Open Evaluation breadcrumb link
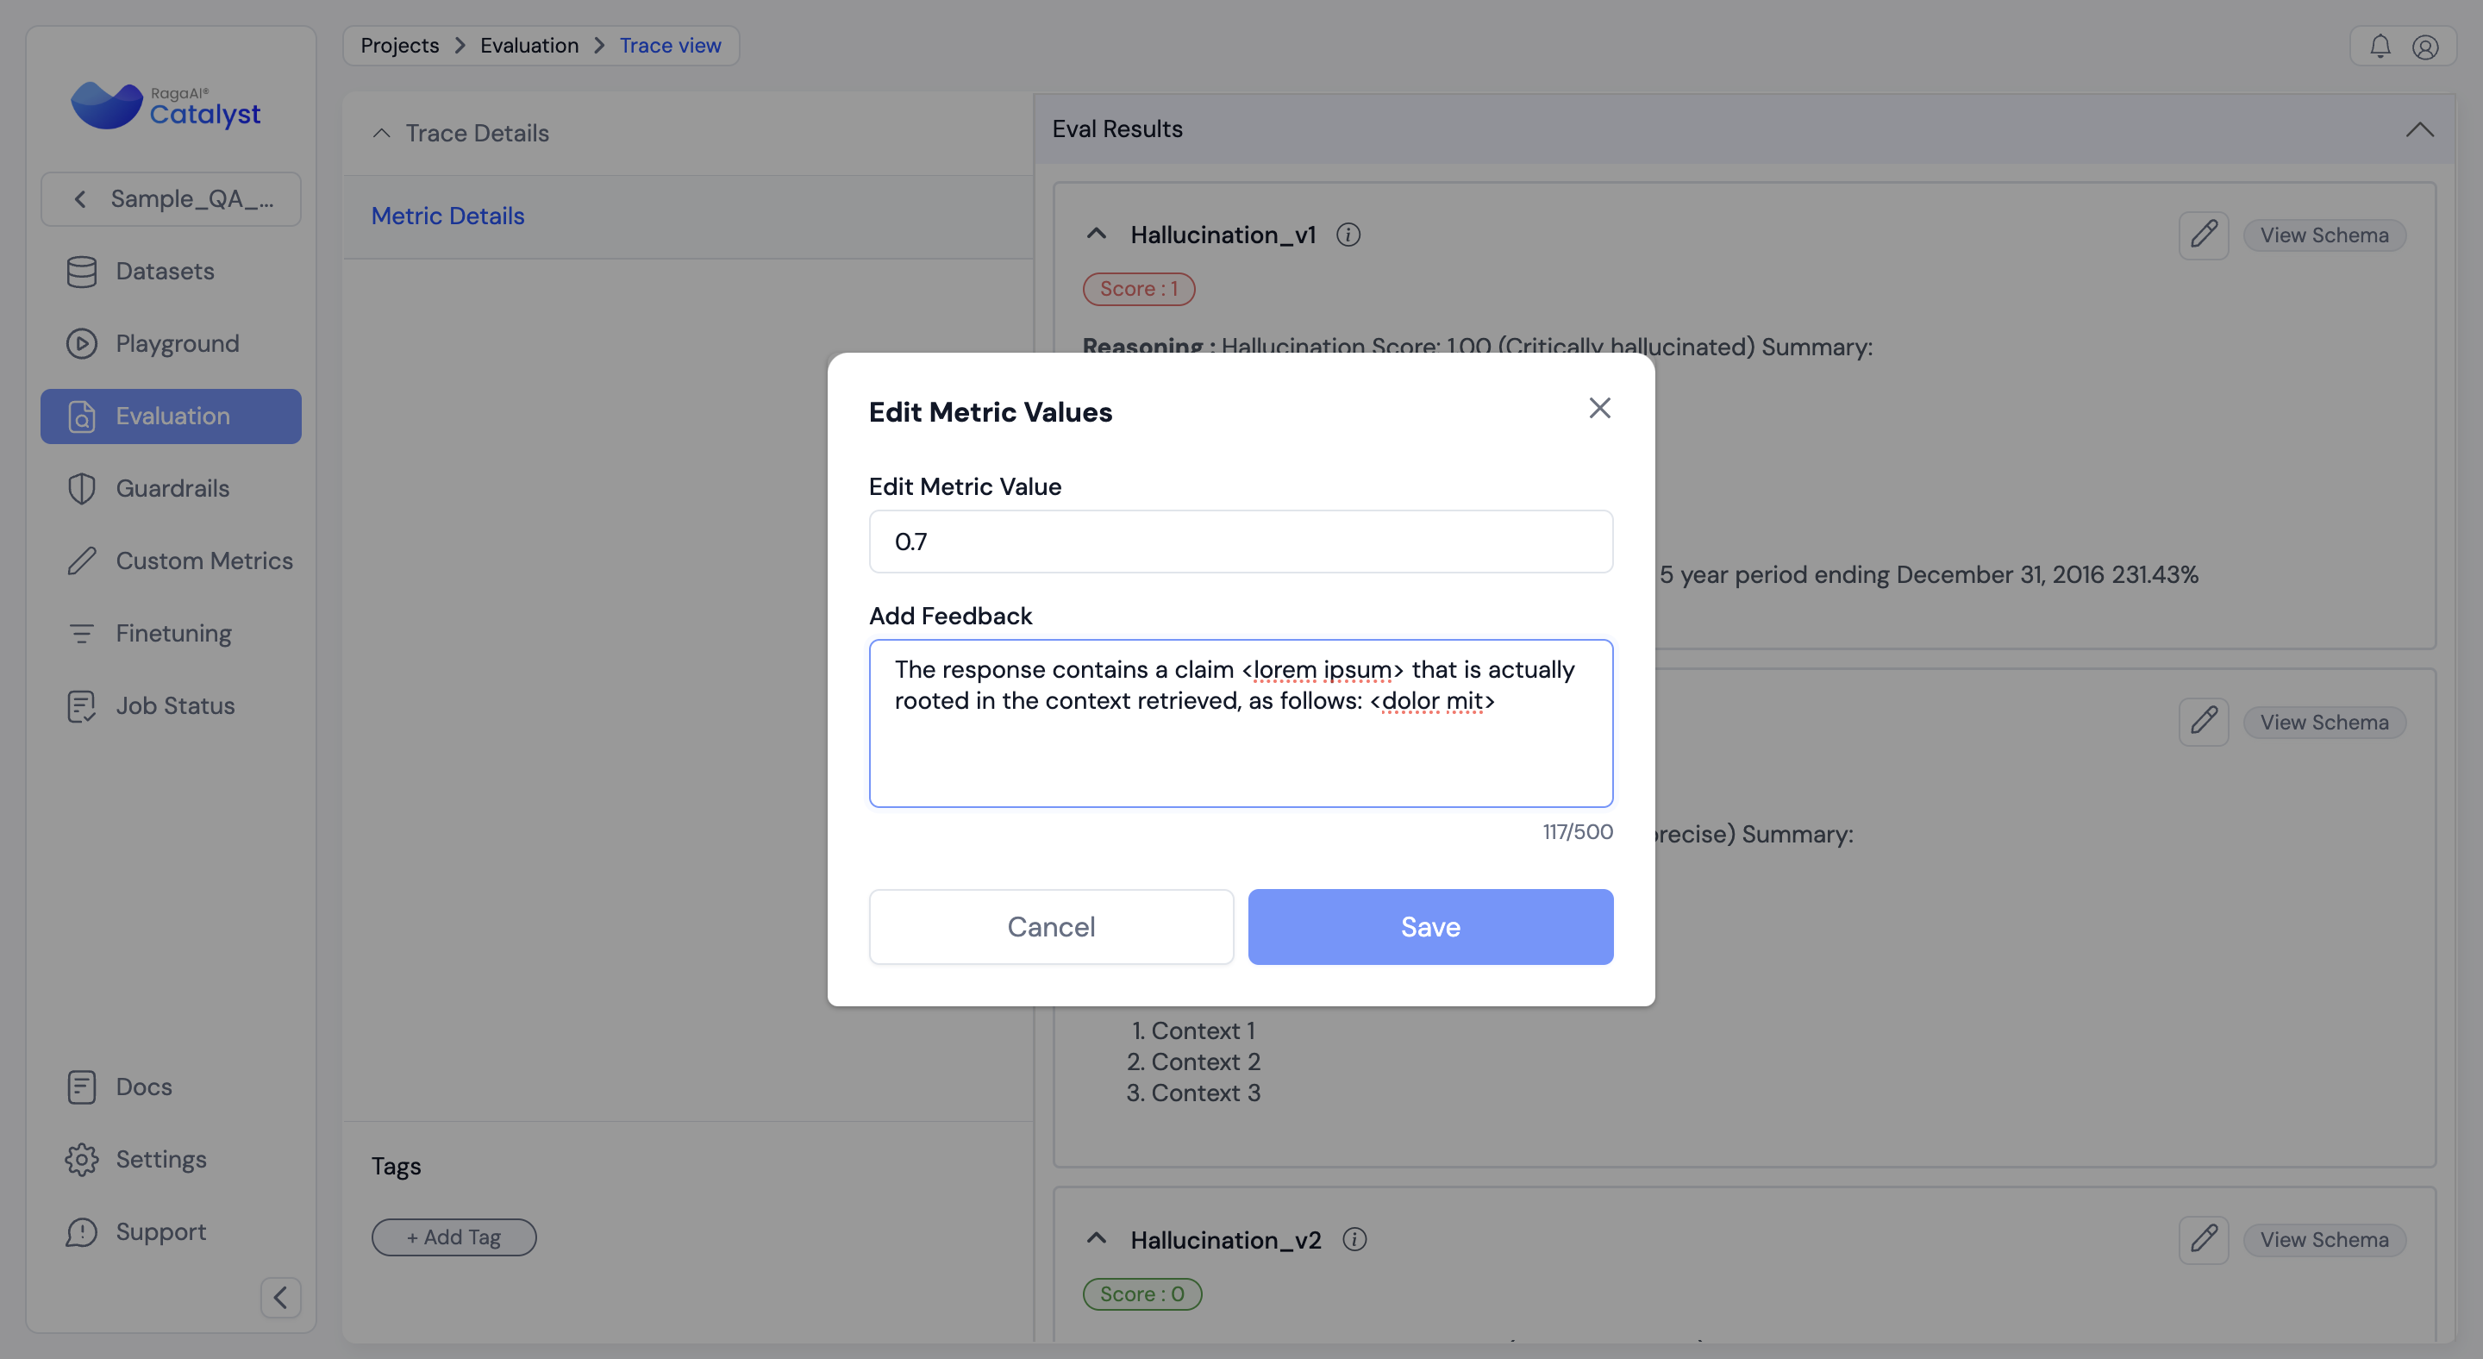The width and height of the screenshot is (2483, 1359). pyautogui.click(x=529, y=46)
